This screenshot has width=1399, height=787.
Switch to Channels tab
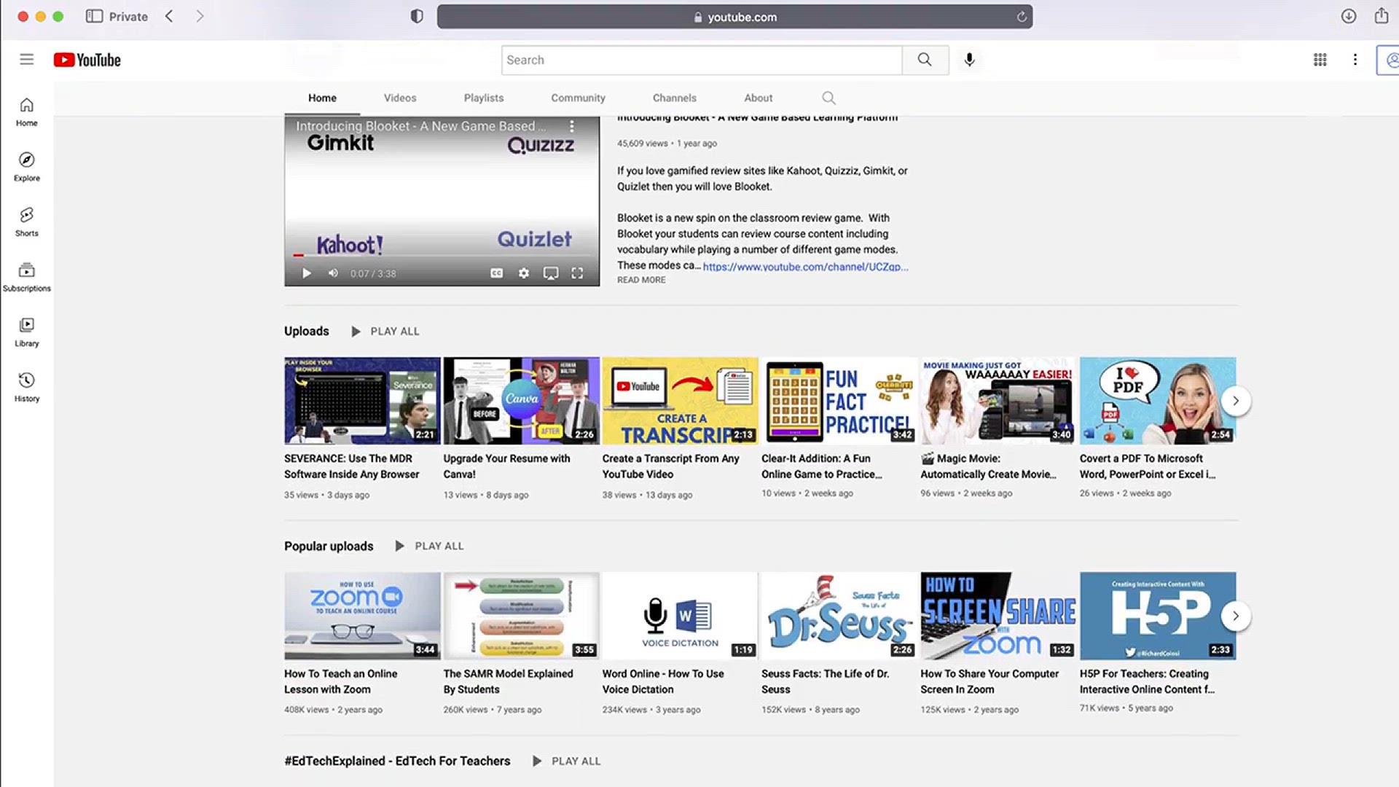(x=675, y=98)
